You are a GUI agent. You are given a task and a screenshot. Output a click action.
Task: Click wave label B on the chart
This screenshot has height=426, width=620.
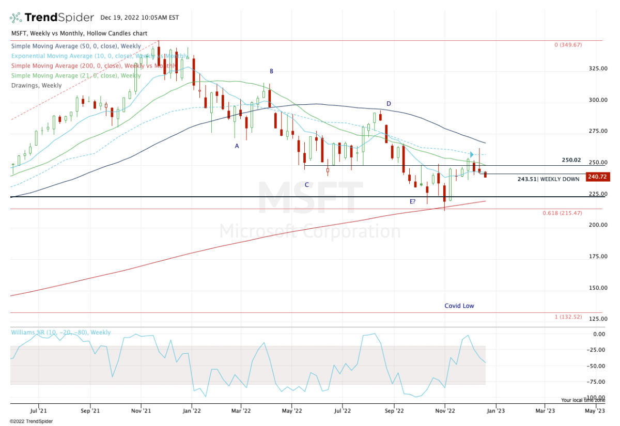(x=271, y=71)
